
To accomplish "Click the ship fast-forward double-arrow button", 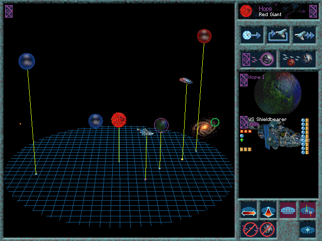I will 304,35.
